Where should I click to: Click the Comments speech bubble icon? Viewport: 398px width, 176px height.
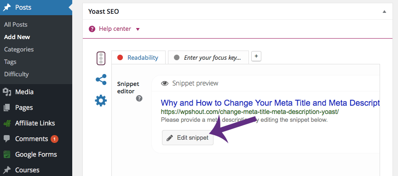[x=7, y=139]
